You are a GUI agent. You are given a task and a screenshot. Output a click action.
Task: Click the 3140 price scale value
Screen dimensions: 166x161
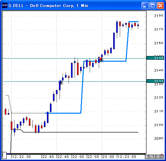pos(159,70)
